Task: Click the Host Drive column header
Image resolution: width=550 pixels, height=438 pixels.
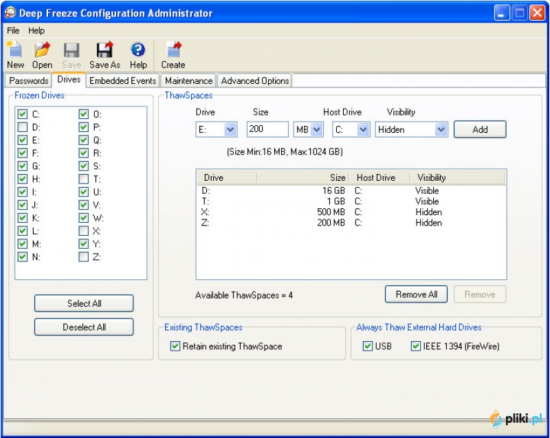Action: (x=379, y=177)
